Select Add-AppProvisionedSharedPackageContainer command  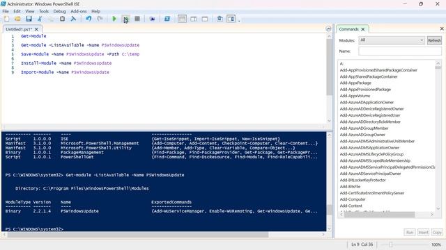click(x=378, y=70)
